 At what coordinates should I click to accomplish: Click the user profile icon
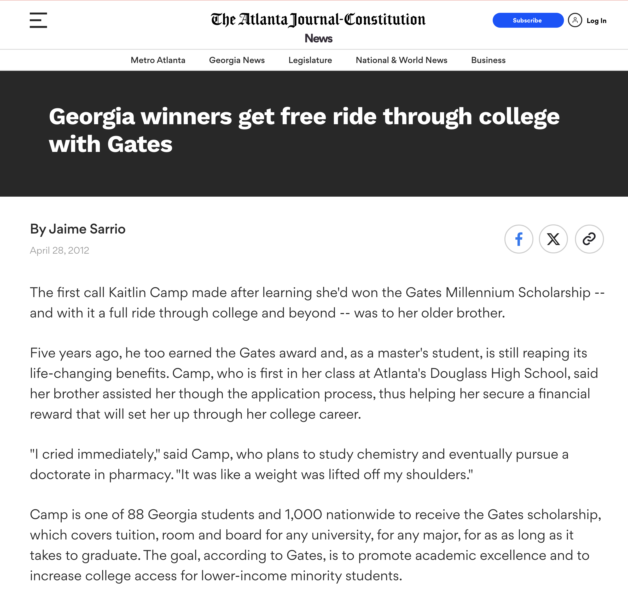click(575, 20)
